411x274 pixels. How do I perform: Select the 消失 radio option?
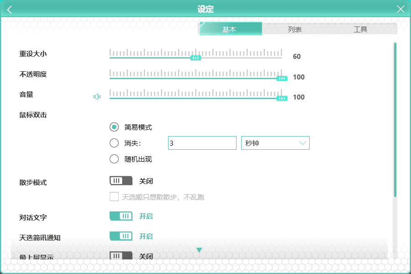tap(114, 143)
